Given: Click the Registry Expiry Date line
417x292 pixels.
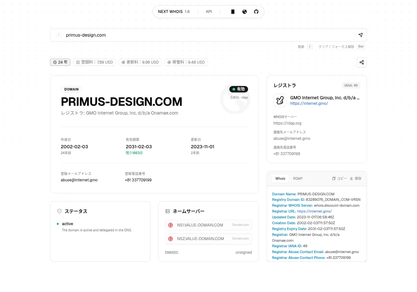Looking at the screenshot, I should pyautogui.click(x=309, y=229).
